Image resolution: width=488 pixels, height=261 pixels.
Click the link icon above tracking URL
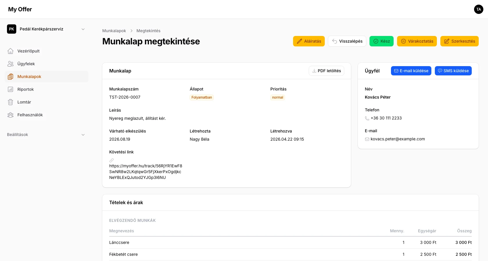pos(112,160)
